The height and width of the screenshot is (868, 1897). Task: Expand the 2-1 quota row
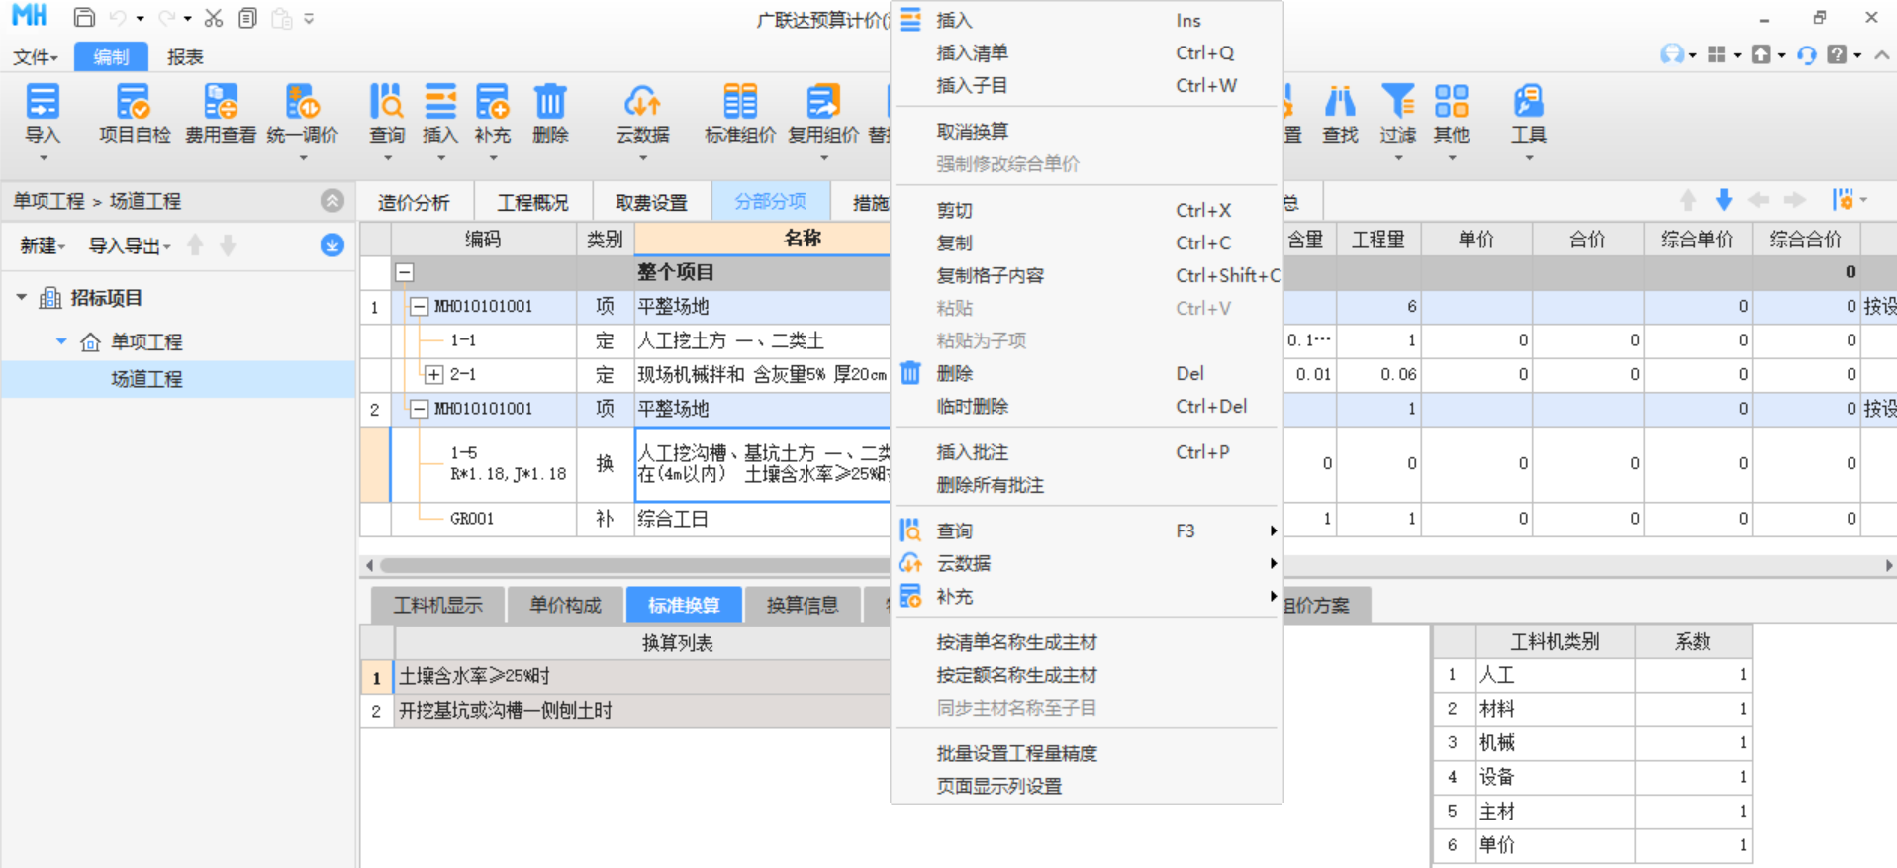433,375
